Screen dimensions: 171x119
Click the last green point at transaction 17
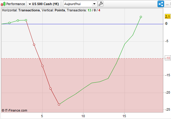pyautogui.click(x=141, y=17)
